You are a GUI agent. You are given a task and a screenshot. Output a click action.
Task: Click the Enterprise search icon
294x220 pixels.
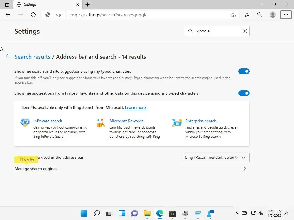[177, 123]
